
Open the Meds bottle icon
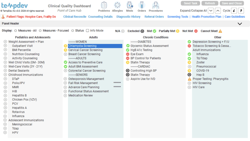[x=129, y=5]
